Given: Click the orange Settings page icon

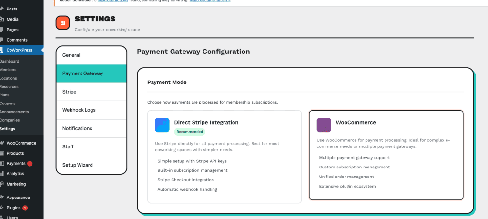Looking at the screenshot, I should 63,23.
